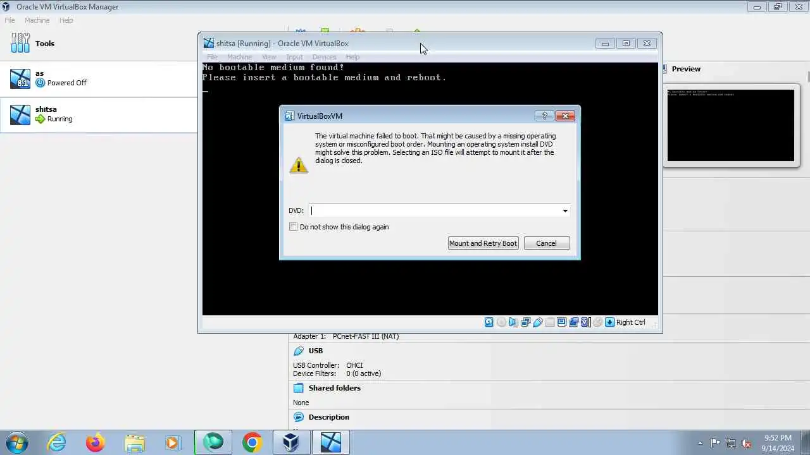Image resolution: width=810 pixels, height=455 pixels.
Task: Click the 'Right Ctrl' host key label
Action: click(x=630, y=322)
